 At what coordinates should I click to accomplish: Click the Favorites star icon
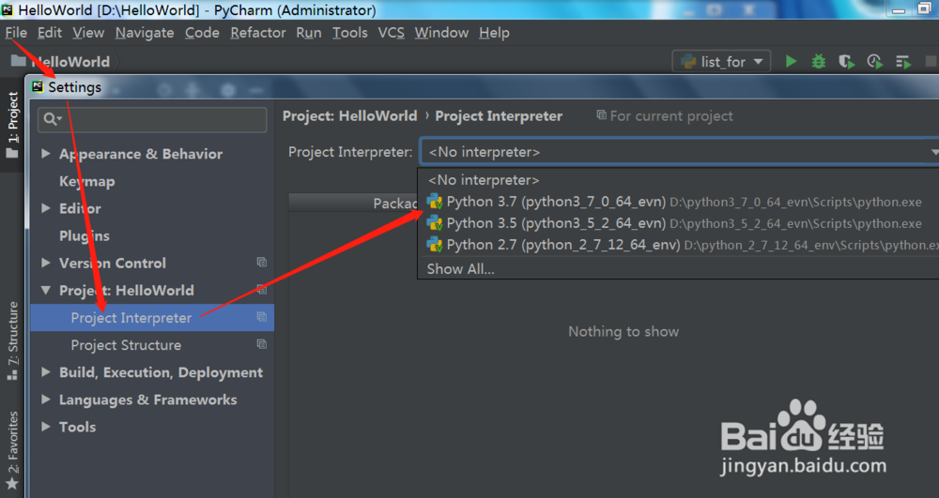11,484
